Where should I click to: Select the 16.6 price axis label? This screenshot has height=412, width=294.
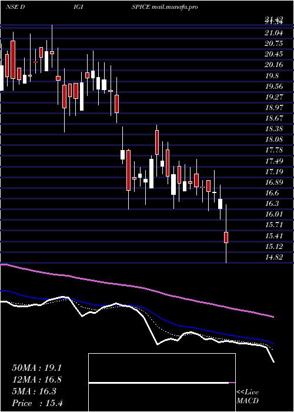point(272,193)
